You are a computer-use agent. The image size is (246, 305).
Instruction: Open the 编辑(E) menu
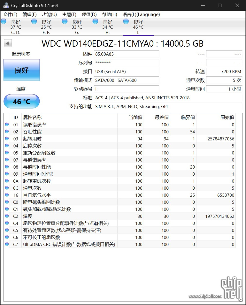tap(29, 15)
